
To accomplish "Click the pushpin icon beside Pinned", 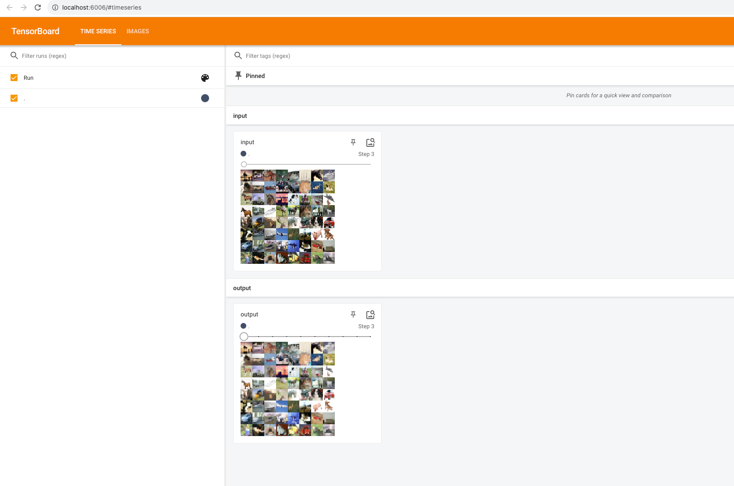I will coord(238,76).
